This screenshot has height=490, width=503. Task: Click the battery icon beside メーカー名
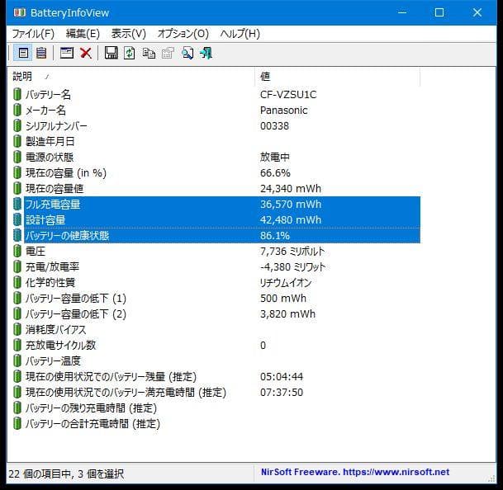pos(17,111)
